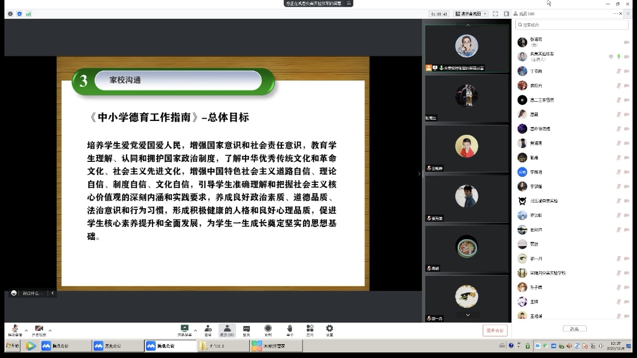Toggle the members panel button in toolbar

[x=227, y=329]
